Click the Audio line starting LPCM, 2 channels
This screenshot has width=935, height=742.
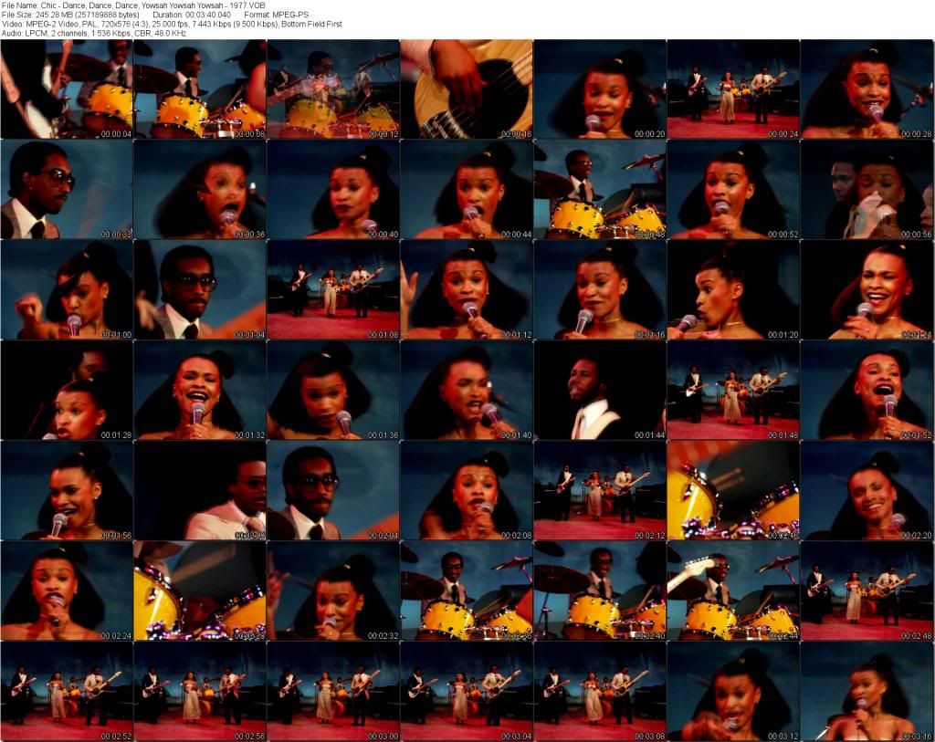click(x=94, y=34)
